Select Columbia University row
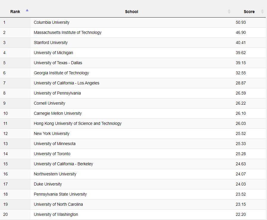The height and width of the screenshot is (220, 267). [x=52, y=22]
